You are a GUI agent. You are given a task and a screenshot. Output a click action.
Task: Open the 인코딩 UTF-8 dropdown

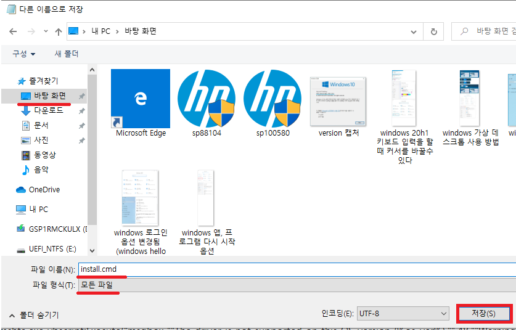[x=403, y=314]
